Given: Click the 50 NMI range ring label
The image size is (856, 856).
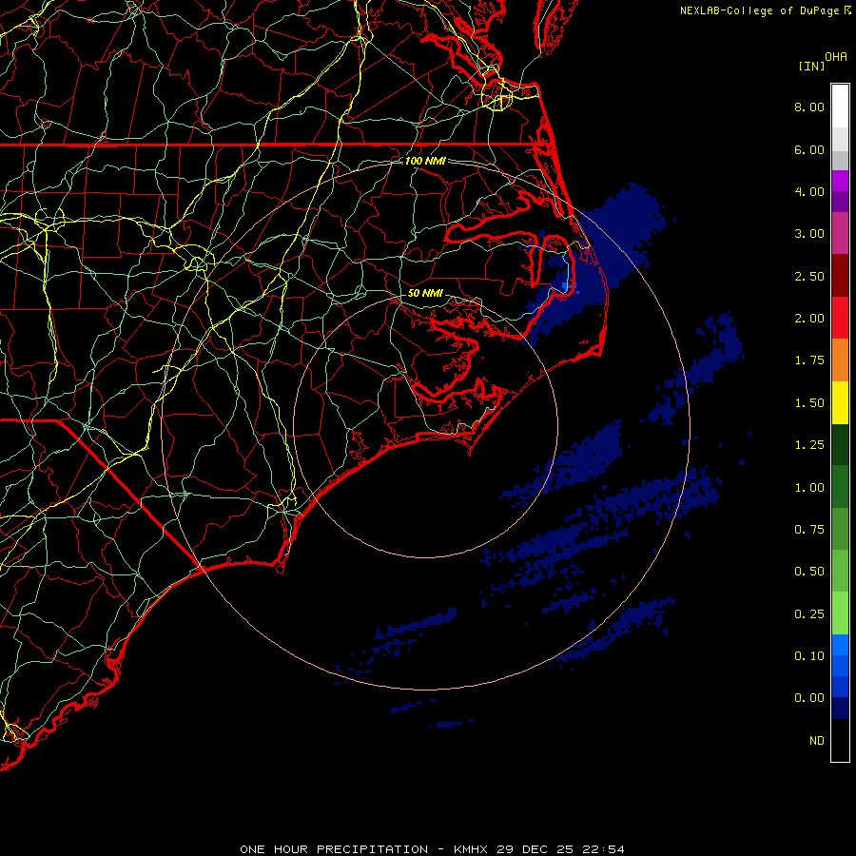Looking at the screenshot, I should point(425,293).
